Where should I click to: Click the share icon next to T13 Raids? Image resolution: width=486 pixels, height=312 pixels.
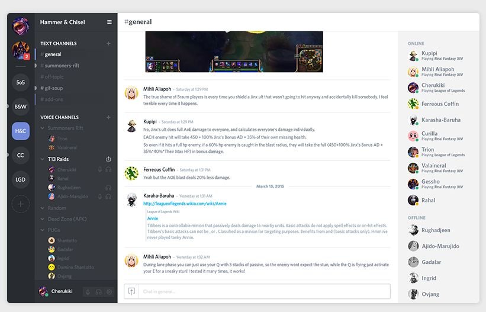click(x=108, y=159)
